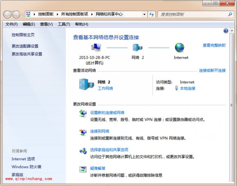The height and width of the screenshot is (186, 237).
Task: Open 设置新的连接或网络 link
Action: point(107,113)
